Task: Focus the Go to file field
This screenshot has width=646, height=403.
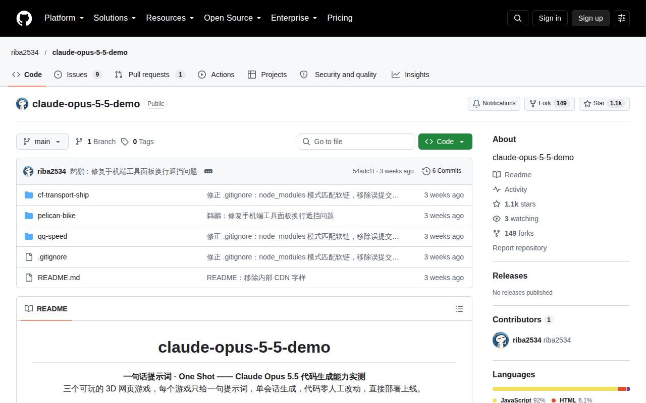Action: pyautogui.click(x=356, y=142)
